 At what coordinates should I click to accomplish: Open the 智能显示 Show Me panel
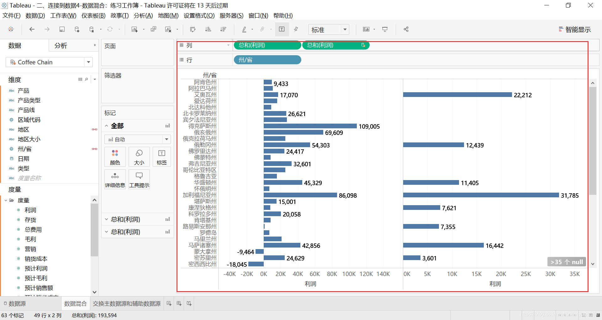click(574, 29)
